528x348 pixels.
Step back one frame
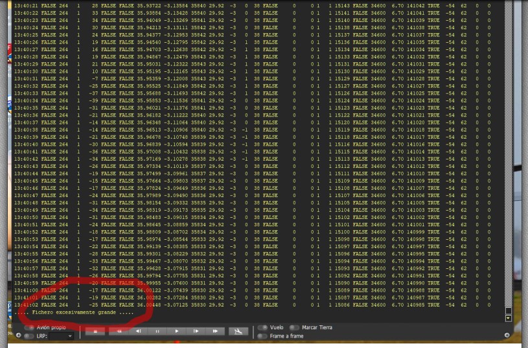pyautogui.click(x=138, y=331)
